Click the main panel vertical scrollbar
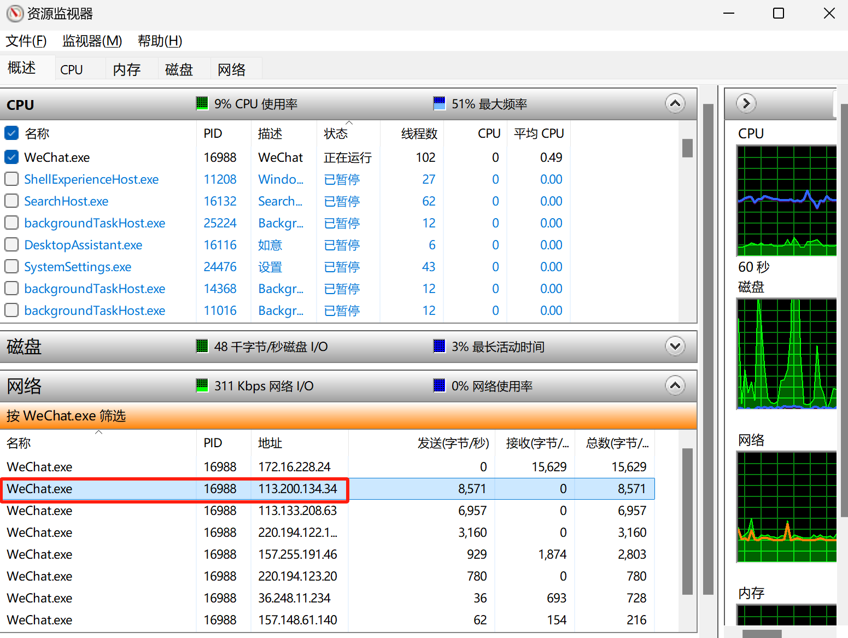Screen dimensions: 848x638 click(708, 349)
